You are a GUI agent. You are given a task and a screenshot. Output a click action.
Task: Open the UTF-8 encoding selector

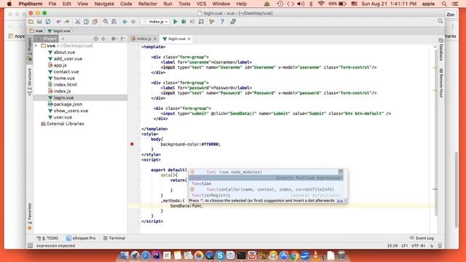418,246
